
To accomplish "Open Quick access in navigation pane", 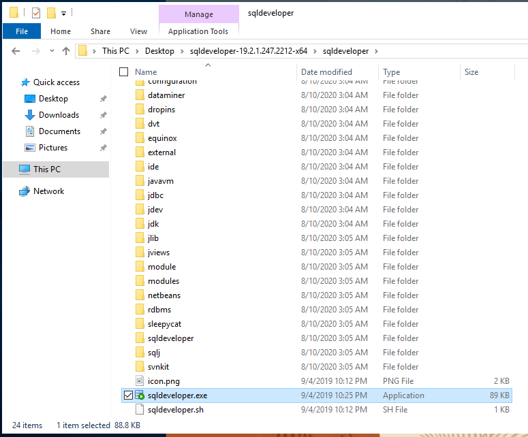I will [57, 82].
